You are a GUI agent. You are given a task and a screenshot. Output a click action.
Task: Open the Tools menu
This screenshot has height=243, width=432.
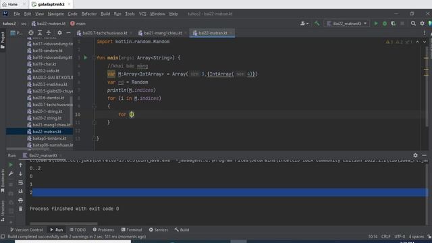tap(130, 13)
